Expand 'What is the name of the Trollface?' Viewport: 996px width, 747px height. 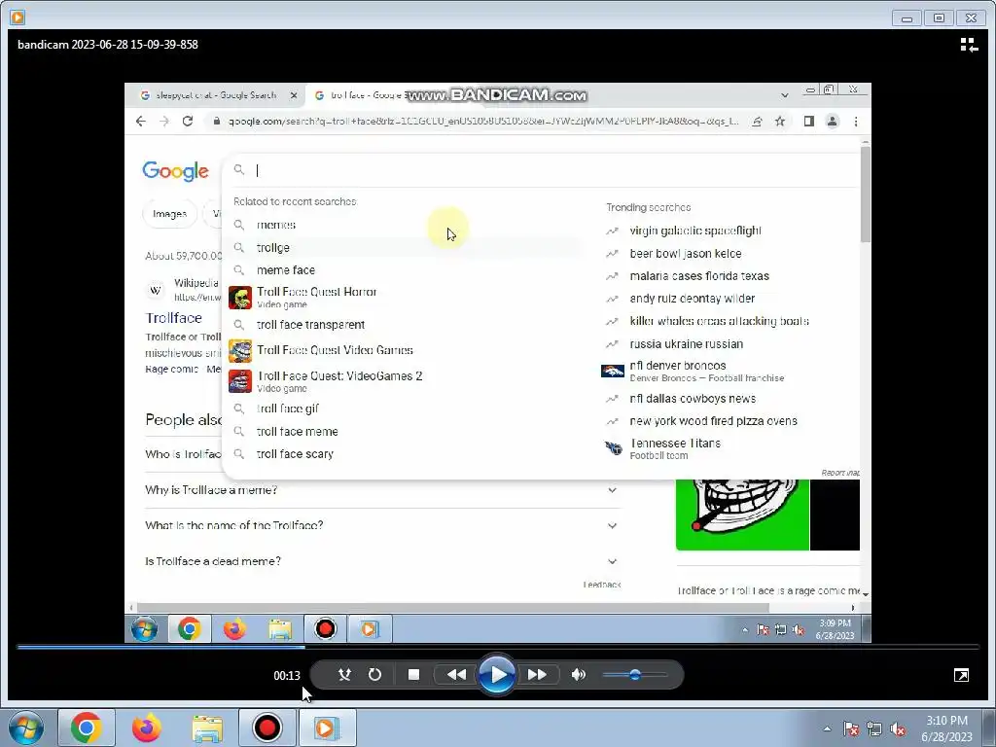pos(382,526)
